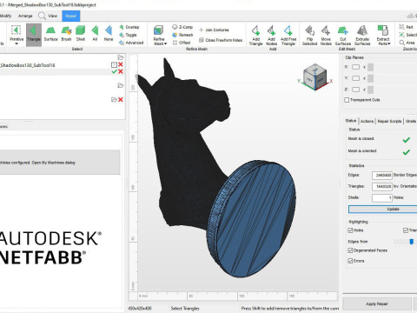The image size is (417, 313).
Task: Open the Arrange ribbon tab
Action: tap(25, 16)
